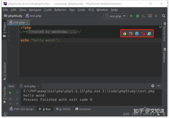Change line separator CRLF
Viewport: 169px width, 118px height.
click(x=136, y=114)
